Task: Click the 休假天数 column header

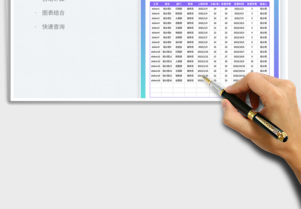Action: [x=252, y=4]
